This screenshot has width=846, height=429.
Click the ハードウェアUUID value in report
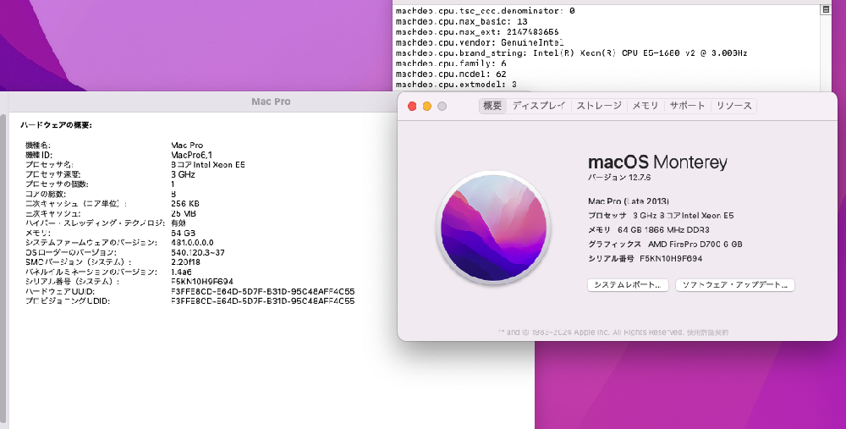point(262,291)
